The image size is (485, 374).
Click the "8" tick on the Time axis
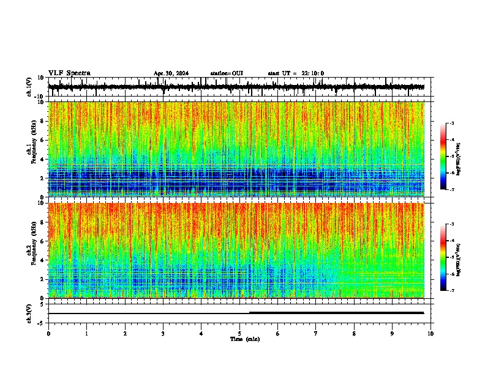[x=354, y=334]
